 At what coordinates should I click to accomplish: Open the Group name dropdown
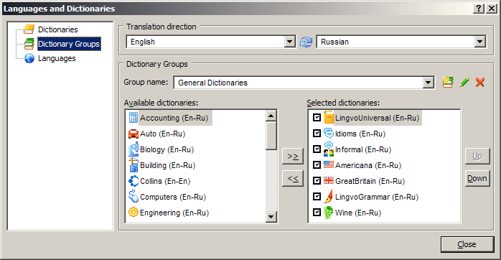(429, 83)
